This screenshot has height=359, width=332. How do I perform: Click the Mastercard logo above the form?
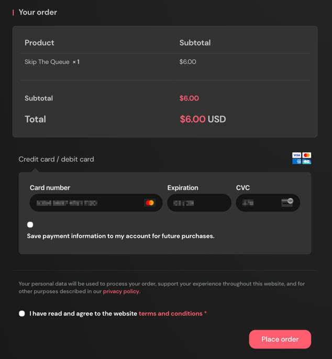[x=307, y=155]
